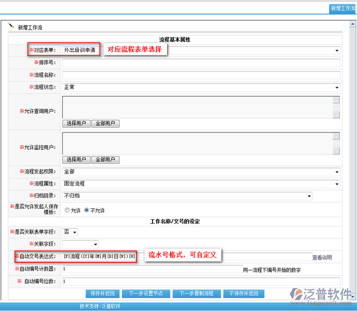Click 全部用户 under 允许监控用户
Viewport: 357px width, 311px height.
[x=106, y=160]
